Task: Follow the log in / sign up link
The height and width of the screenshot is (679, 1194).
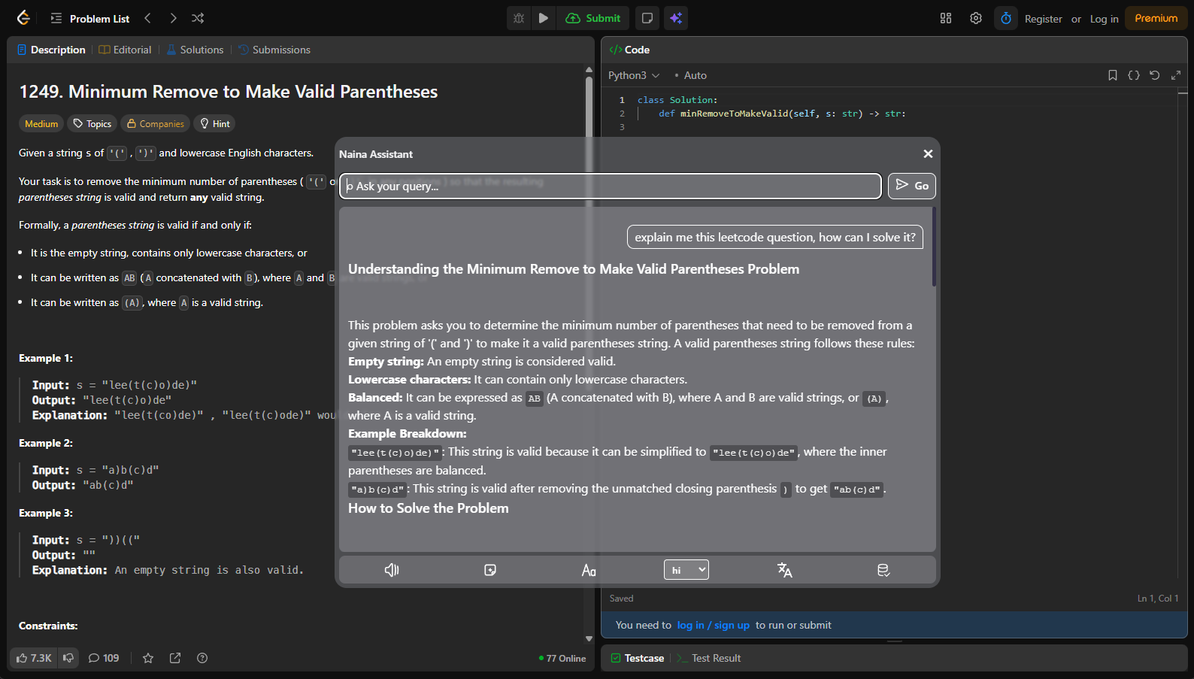Action: [x=713, y=625]
